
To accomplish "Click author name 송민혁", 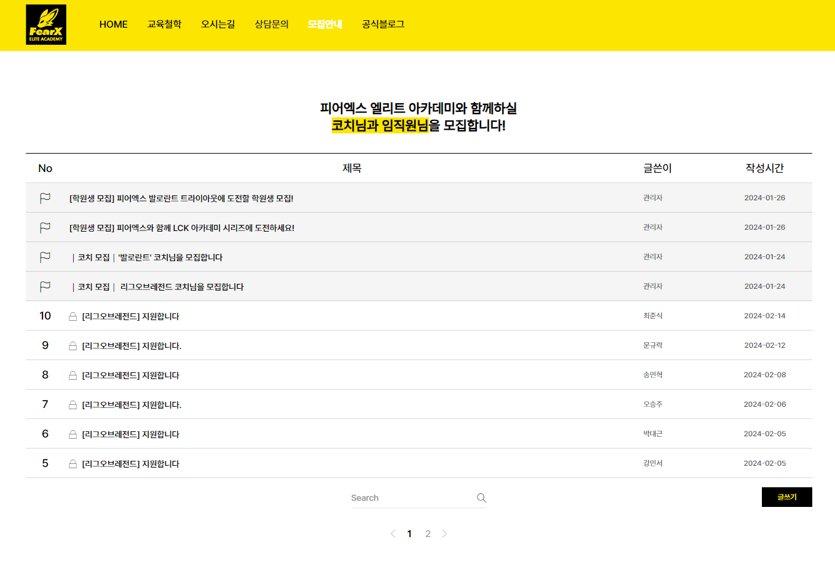I will coord(653,375).
